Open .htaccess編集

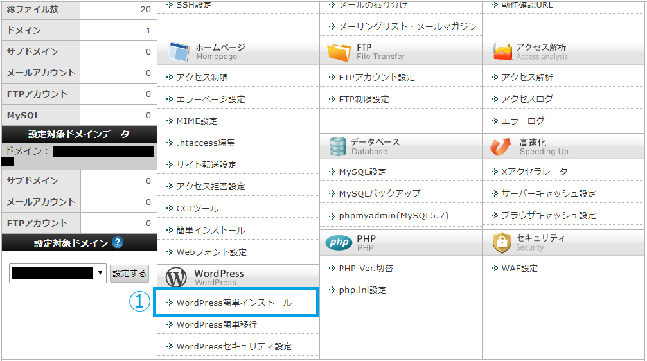coord(206,143)
